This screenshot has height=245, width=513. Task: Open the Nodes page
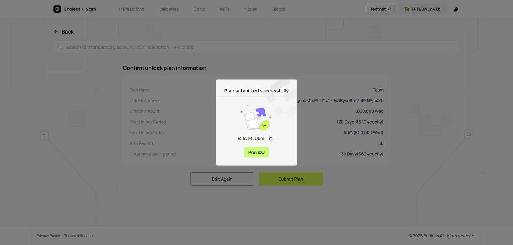tap(251, 9)
